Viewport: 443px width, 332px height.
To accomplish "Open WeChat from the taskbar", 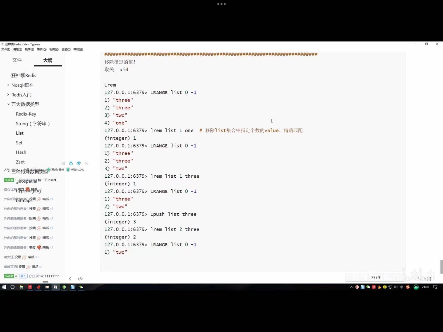I will (x=81, y=287).
